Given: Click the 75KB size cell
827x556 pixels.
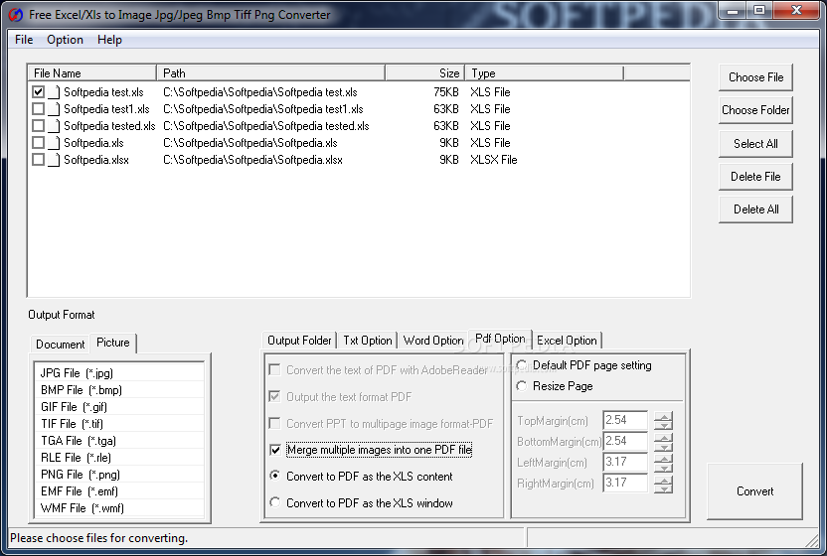Looking at the screenshot, I should pyautogui.click(x=446, y=92).
